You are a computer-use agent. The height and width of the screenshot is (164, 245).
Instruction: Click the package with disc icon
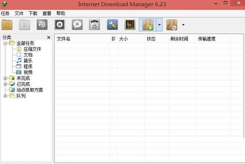(x=171, y=24)
